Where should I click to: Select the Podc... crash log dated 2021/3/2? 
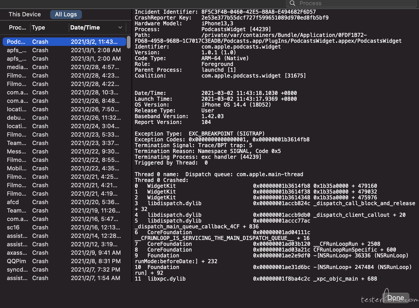[x=64, y=42]
